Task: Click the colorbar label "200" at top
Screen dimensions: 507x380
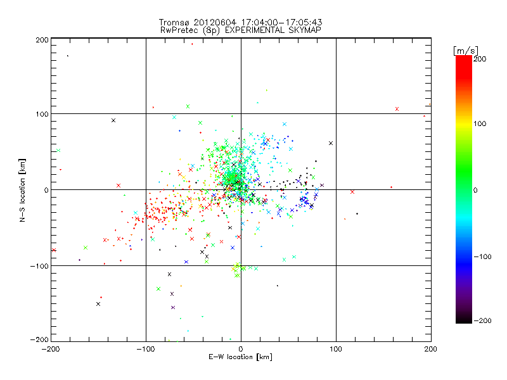Action: pos(480,59)
